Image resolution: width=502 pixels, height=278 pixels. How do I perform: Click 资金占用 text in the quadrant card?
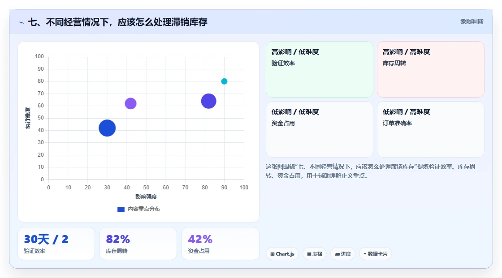pyautogui.click(x=283, y=123)
